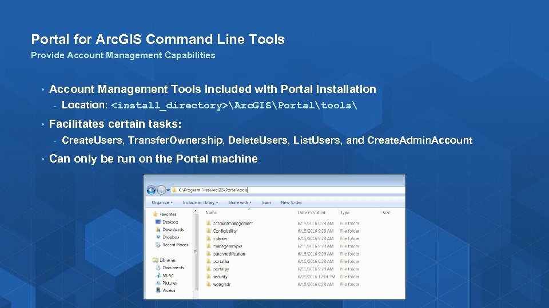Select the Dropbox icon in sidebar

158,237
